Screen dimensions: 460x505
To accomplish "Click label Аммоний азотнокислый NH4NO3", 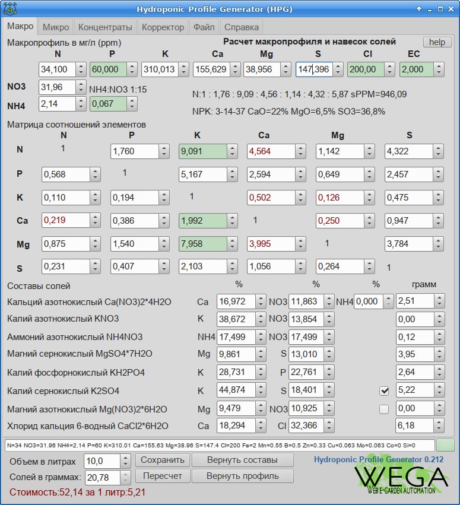I will pyautogui.click(x=75, y=337).
